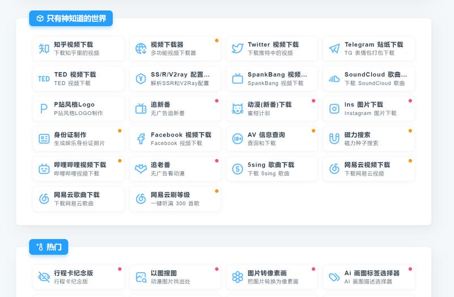Click '下载 SoundCloud 歌曲' description text
The height and width of the screenshot is (297, 454).
tap(375, 83)
